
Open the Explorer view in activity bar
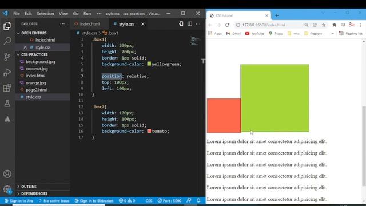(7, 26)
